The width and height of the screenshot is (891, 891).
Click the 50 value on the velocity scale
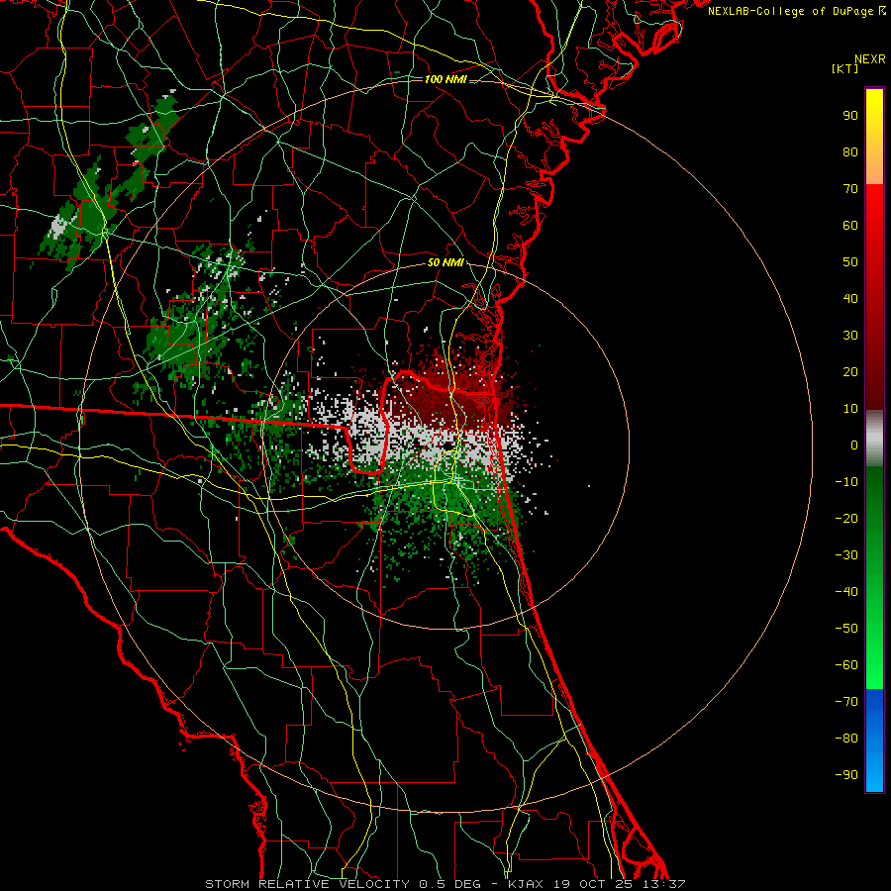(850, 262)
